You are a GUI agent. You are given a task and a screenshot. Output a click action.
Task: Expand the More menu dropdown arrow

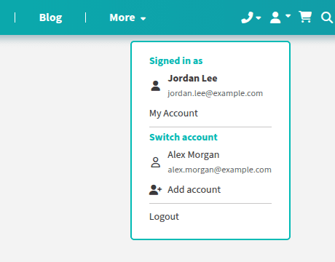click(143, 18)
